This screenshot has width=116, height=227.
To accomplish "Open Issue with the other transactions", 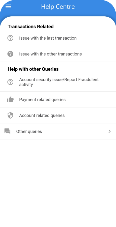I will coord(58,54).
